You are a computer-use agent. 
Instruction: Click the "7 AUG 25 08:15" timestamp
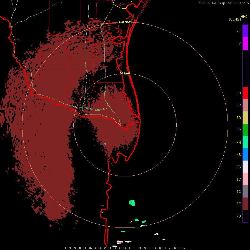click(167, 248)
